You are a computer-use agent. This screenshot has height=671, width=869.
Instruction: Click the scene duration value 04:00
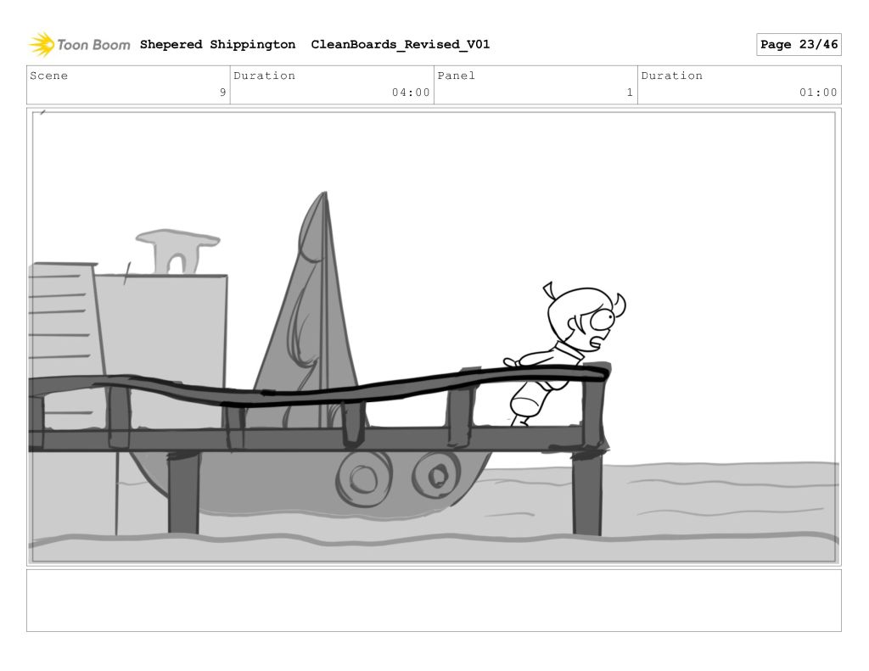[411, 92]
